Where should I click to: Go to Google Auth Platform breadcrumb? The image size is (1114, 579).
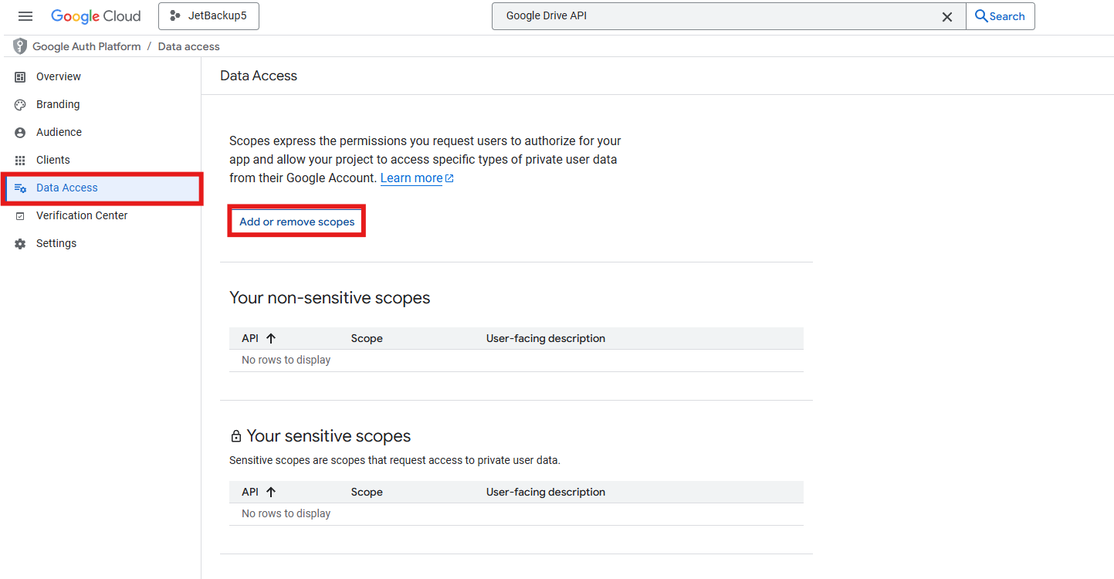coord(86,46)
